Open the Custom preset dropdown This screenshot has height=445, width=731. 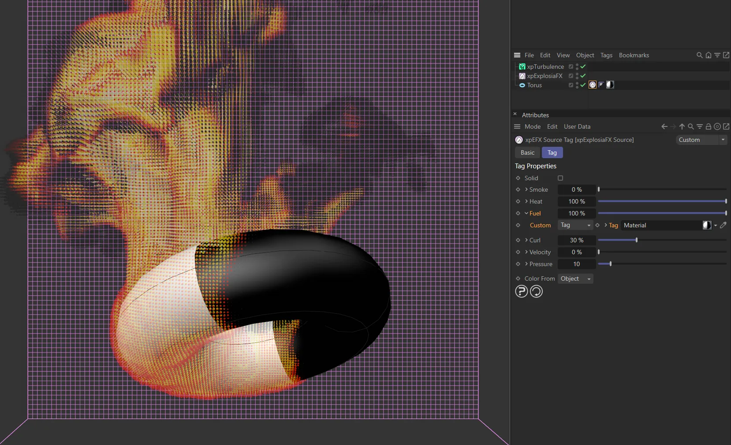click(x=701, y=140)
